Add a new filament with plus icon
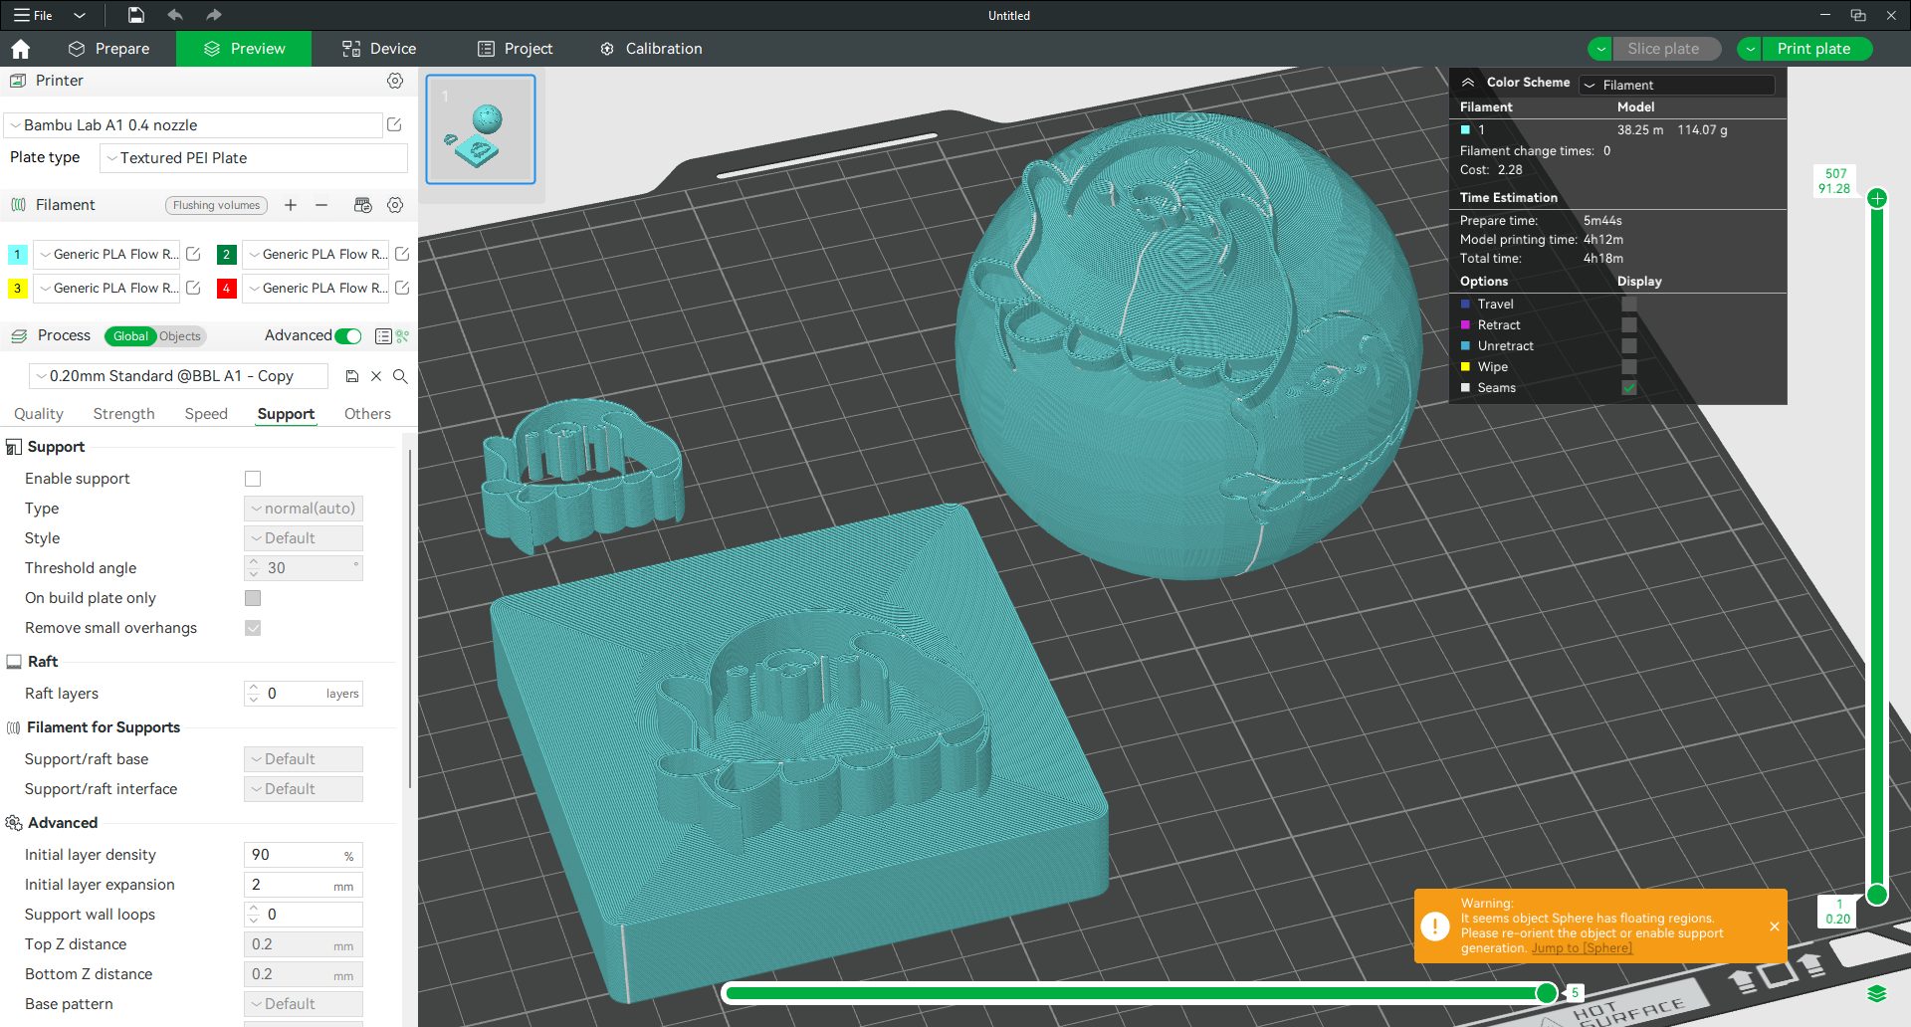This screenshot has width=1911, height=1027. pyautogui.click(x=291, y=205)
